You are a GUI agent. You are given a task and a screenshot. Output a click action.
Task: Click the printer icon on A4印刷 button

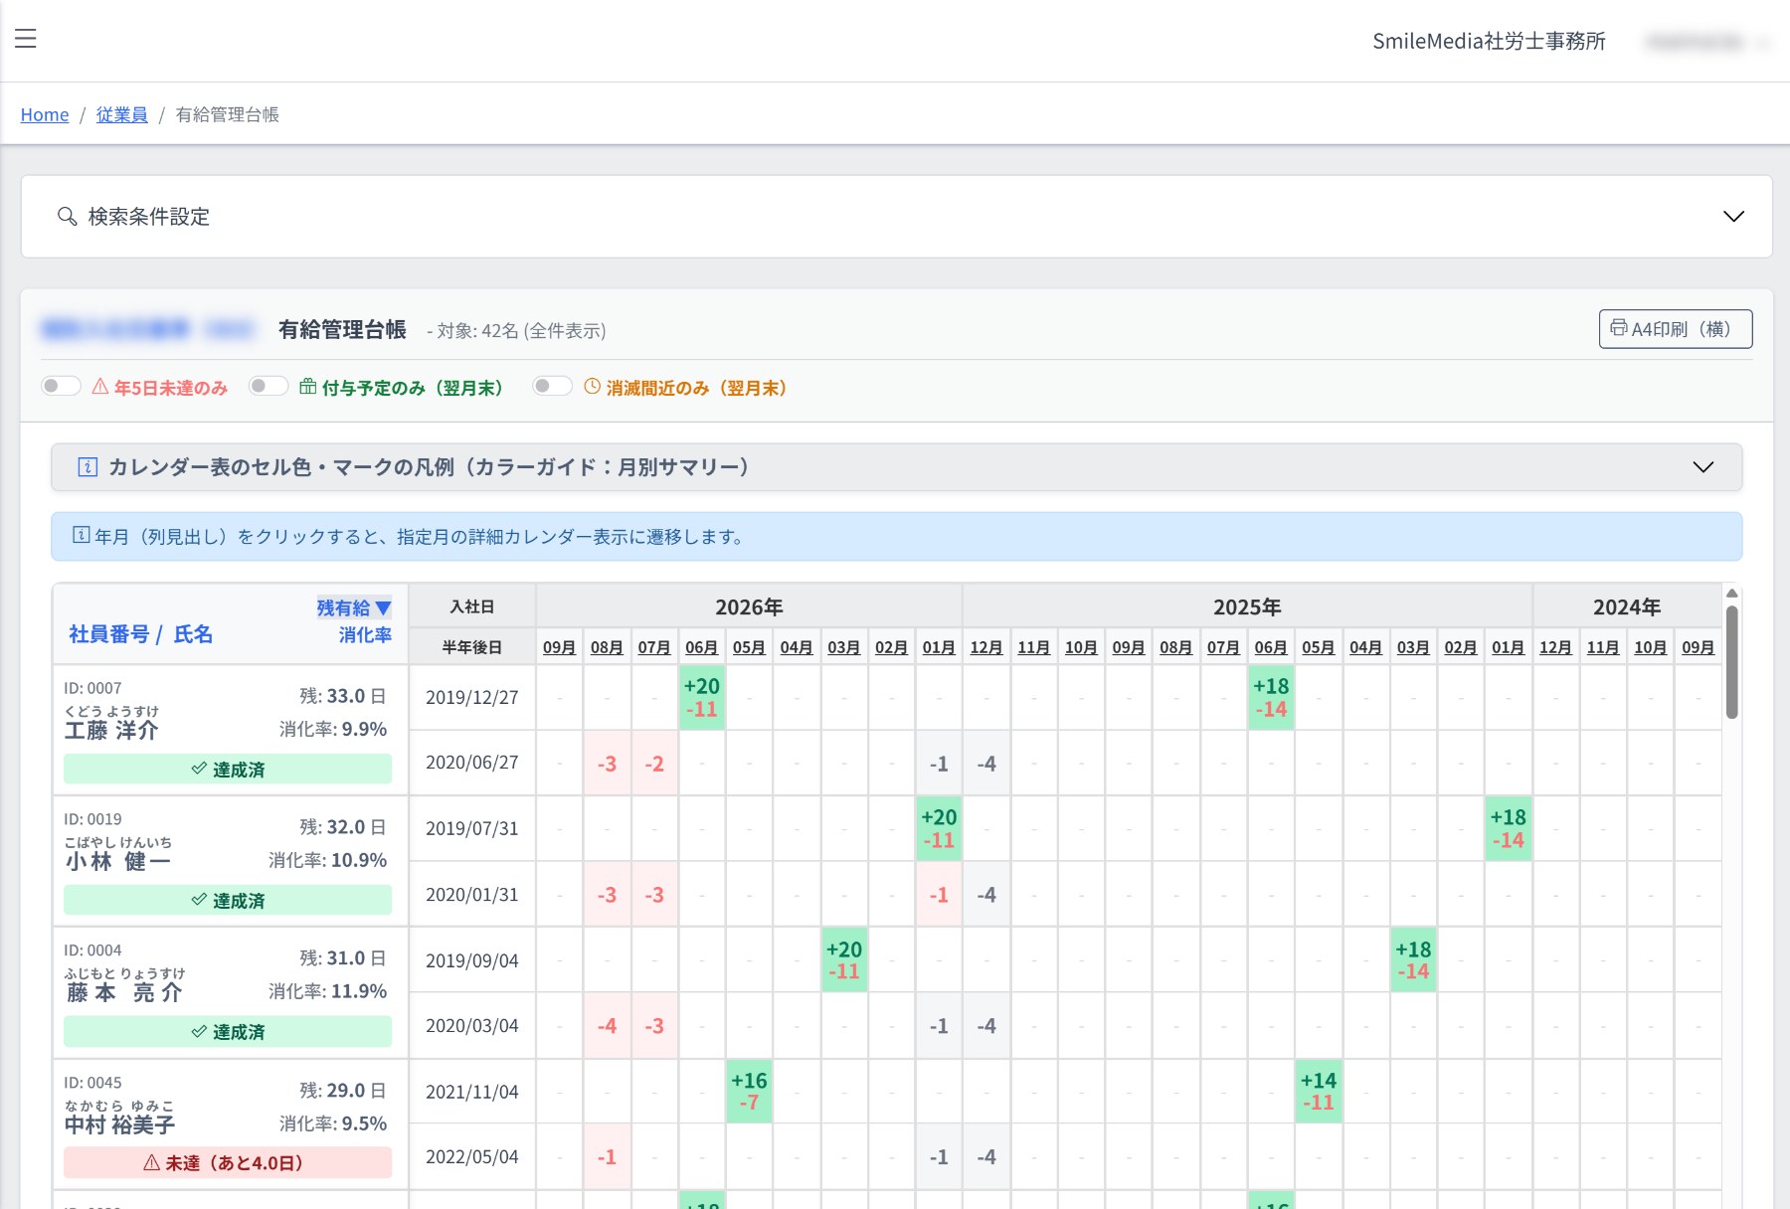tap(1618, 328)
